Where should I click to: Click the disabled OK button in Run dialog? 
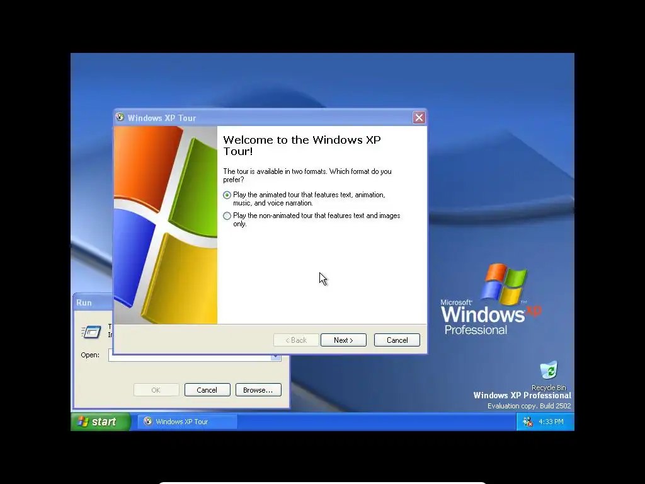(156, 389)
